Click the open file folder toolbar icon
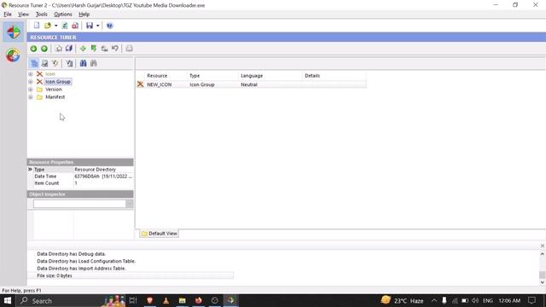 (48, 26)
